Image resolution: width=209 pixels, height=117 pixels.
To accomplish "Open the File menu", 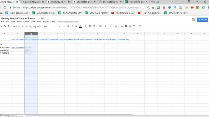I will [3, 22].
